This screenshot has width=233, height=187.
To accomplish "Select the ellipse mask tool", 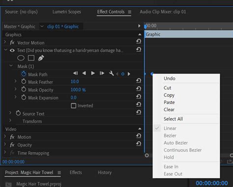I will (21, 58).
